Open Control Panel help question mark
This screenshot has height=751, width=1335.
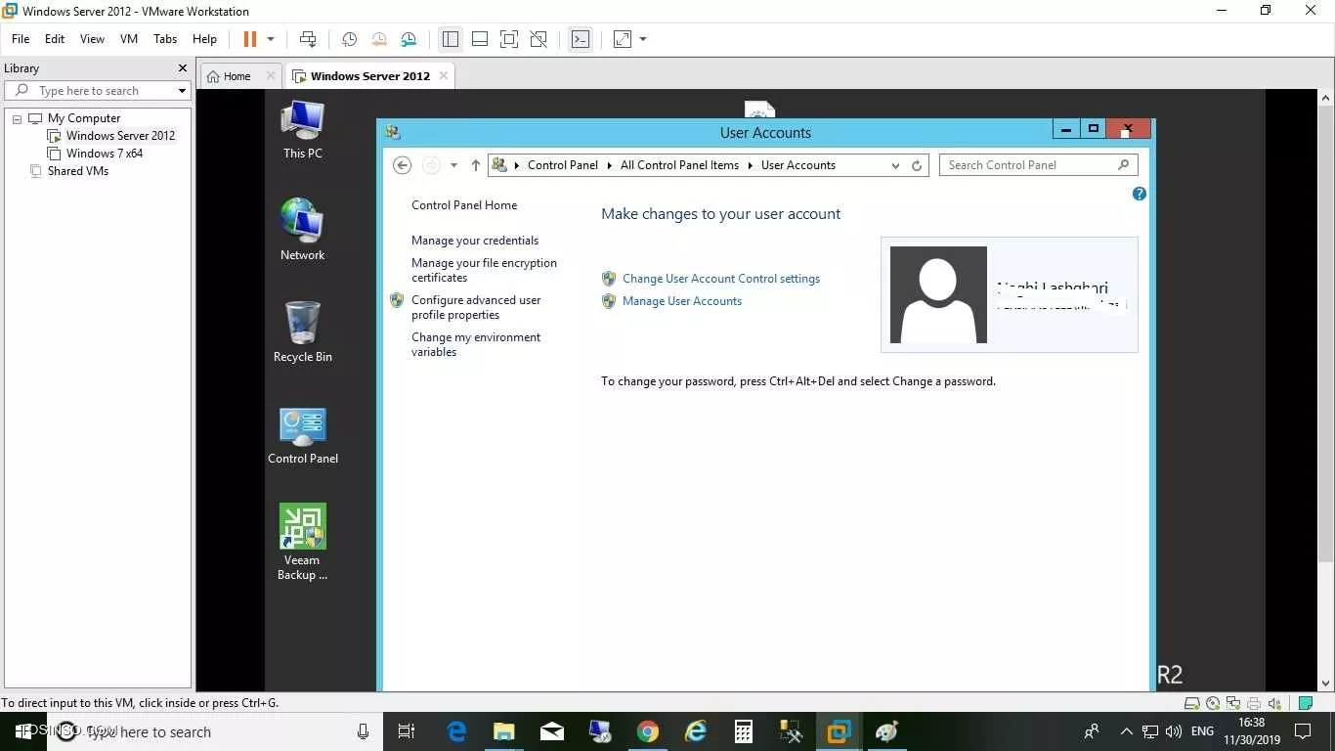pyautogui.click(x=1140, y=194)
